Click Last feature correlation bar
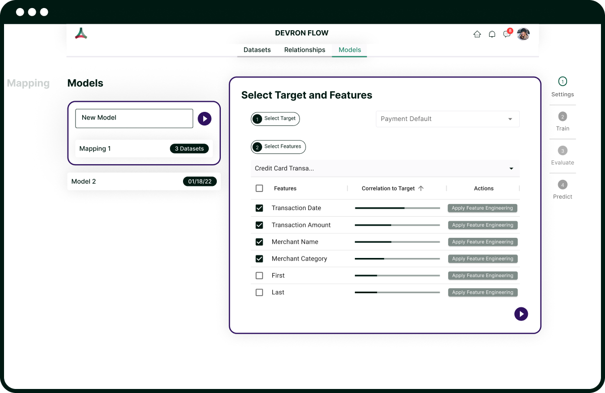The image size is (605, 393). coord(397,292)
